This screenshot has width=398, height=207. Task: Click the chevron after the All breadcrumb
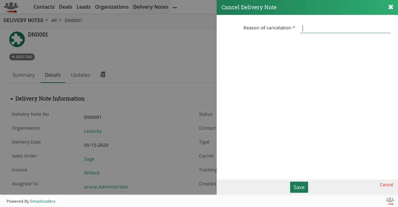pyautogui.click(x=60, y=20)
